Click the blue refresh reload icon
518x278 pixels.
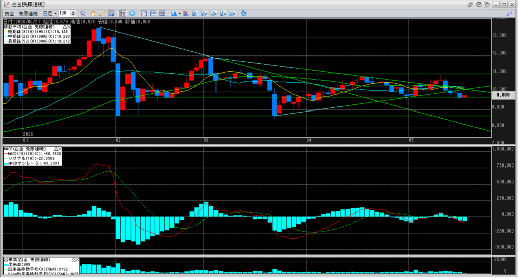click(x=244, y=14)
